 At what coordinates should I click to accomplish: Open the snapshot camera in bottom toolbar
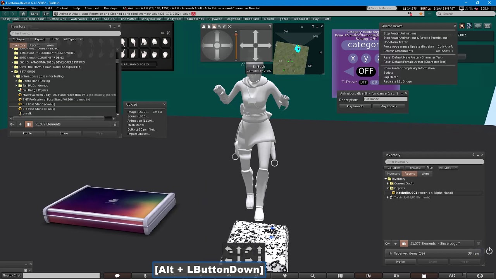pos(396,276)
